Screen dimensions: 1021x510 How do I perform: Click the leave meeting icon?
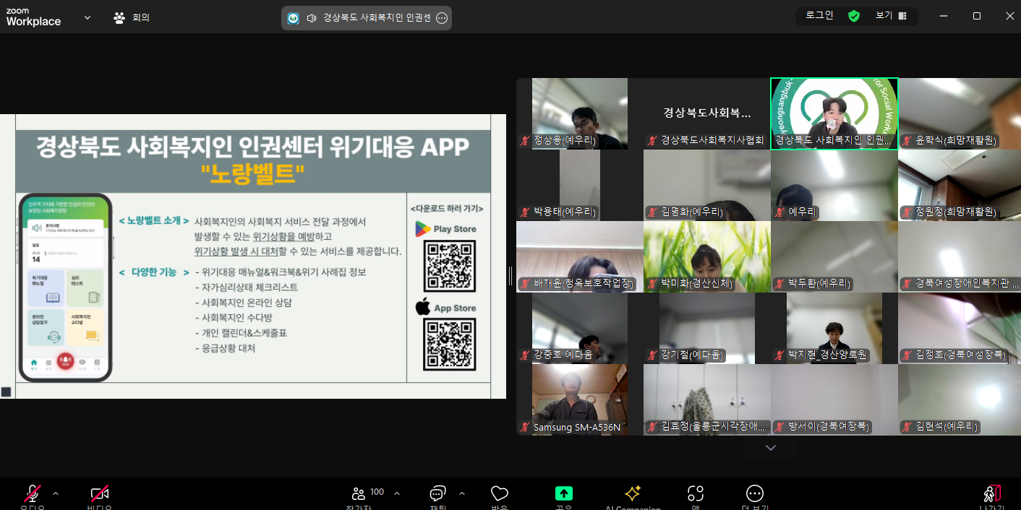tap(991, 493)
